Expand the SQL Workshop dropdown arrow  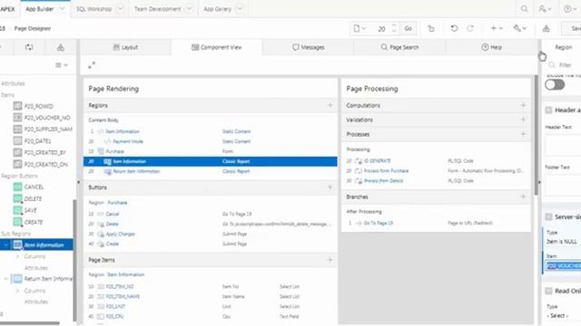(x=120, y=9)
